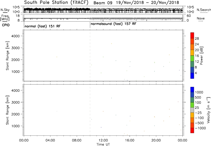Viewport: 211px width, 146px height.
Task: Click the '1000' tick on the velocity panel's Slant Range axis
Action: click(x=16, y=126)
